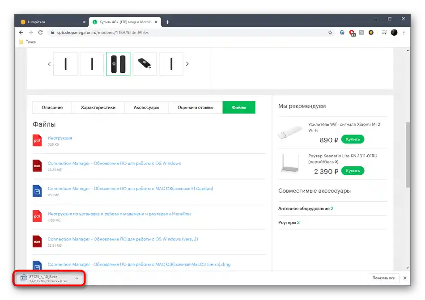
Task: Select the second modem thumbnail
Action: [x=92, y=64]
